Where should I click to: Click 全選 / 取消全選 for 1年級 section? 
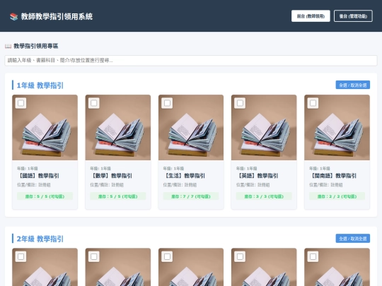pyautogui.click(x=353, y=85)
